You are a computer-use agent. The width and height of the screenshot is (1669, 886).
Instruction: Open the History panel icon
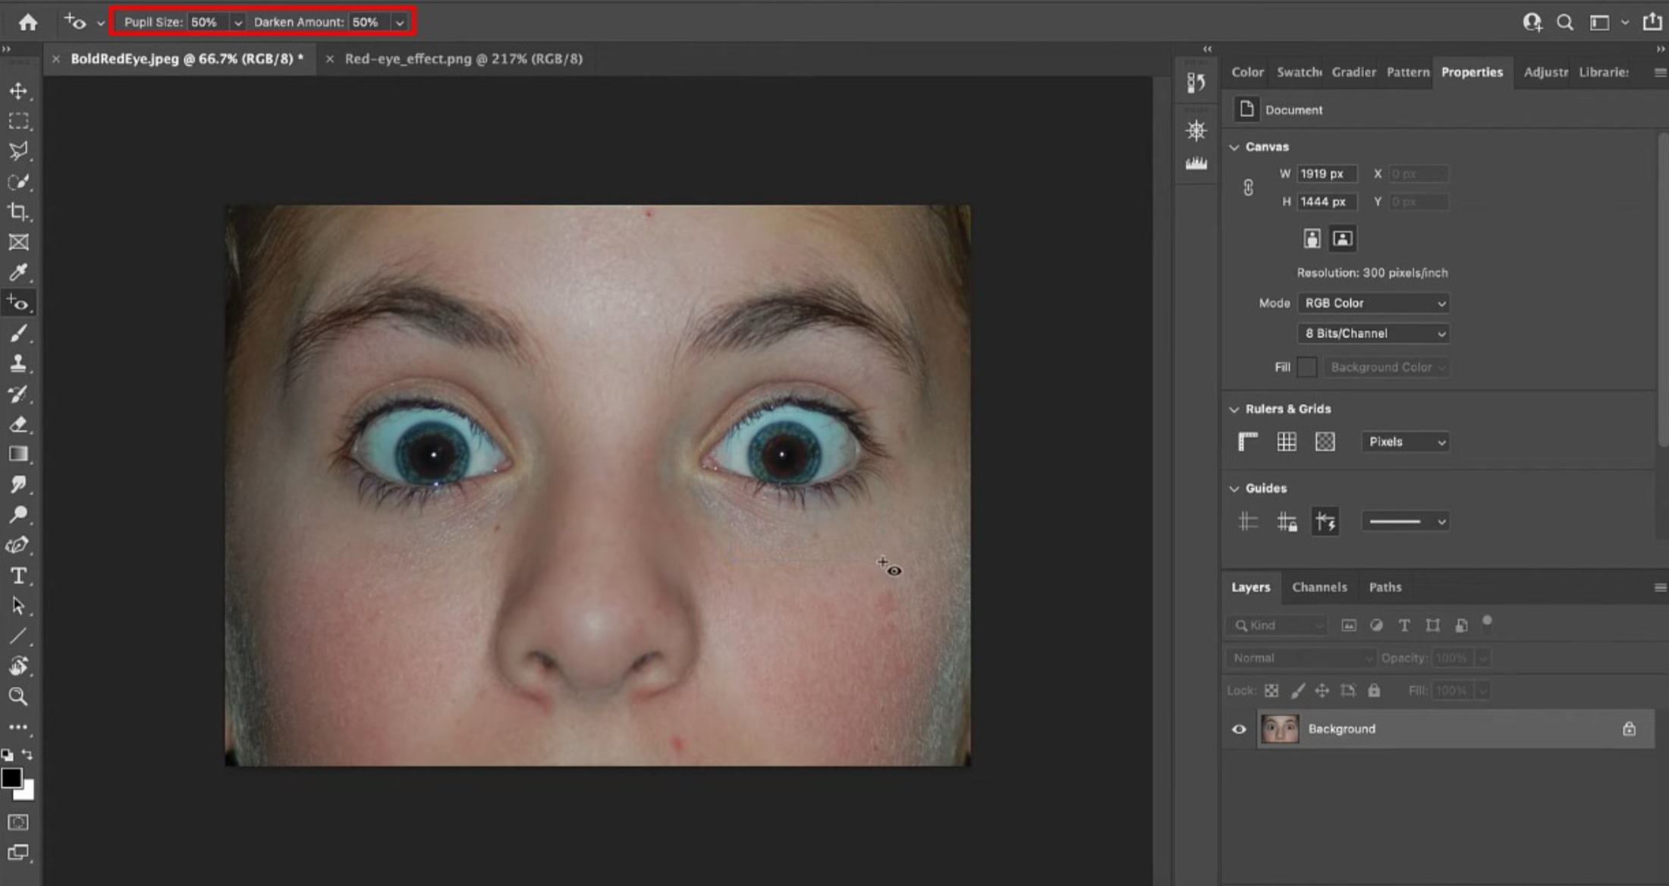tap(1196, 82)
